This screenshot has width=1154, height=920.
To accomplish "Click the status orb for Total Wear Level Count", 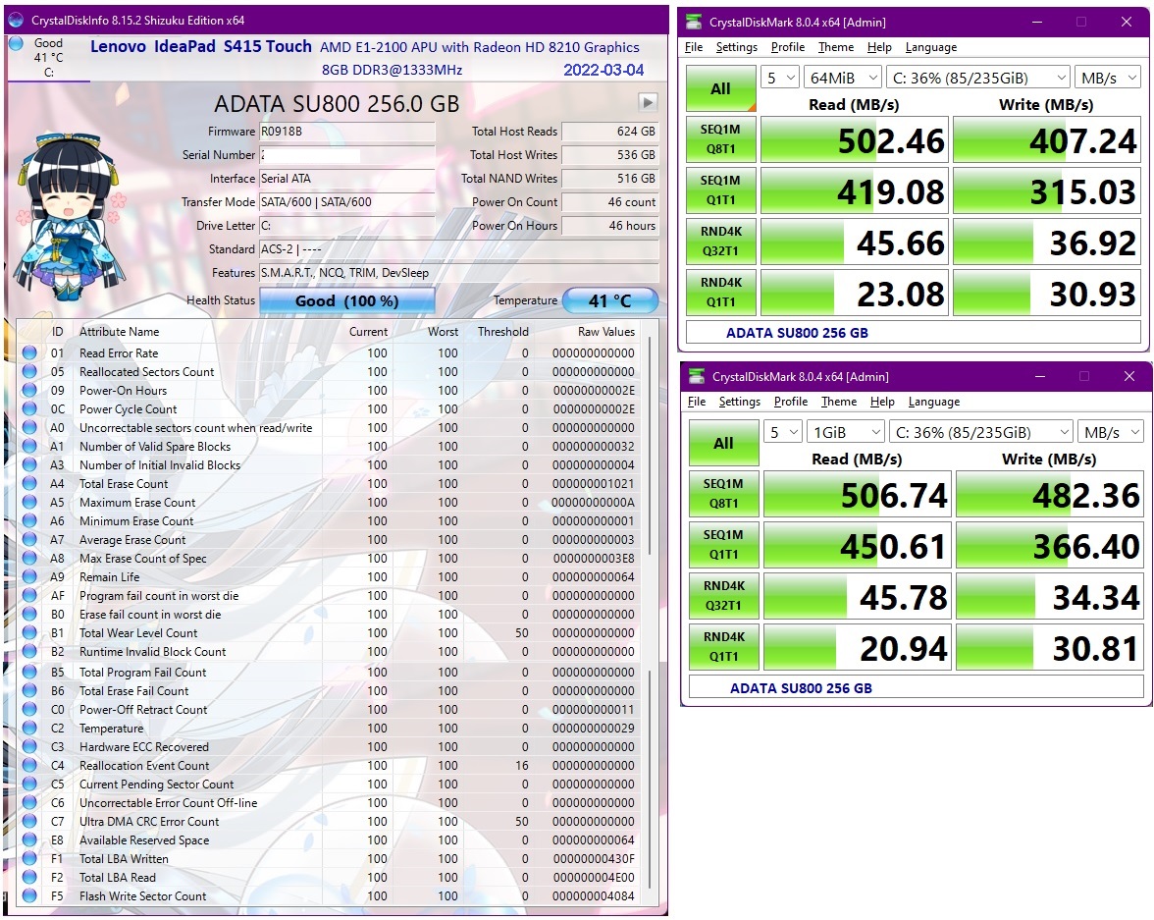I will [x=29, y=632].
